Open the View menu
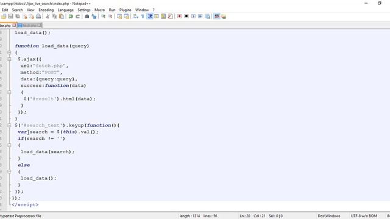Image resolution: width=390 pixels, height=219 pixels. click(30, 10)
